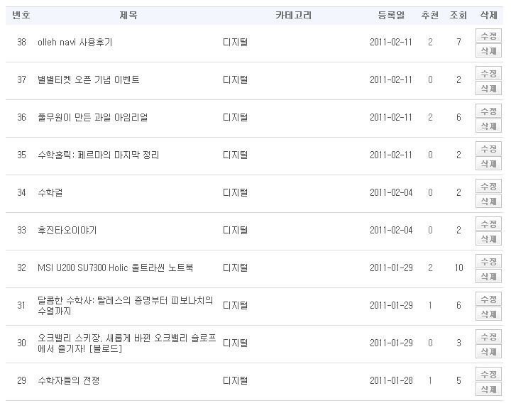Click 수정 for post 32 MSI U200
The image size is (511, 408).
488,261
